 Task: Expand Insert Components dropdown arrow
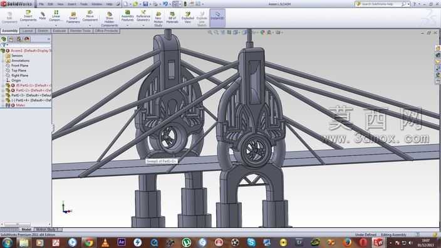click(28, 25)
